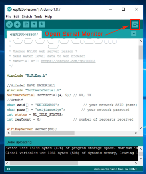Maximize the Arduino window
The width and height of the screenshot is (146, 174).
(123, 9)
